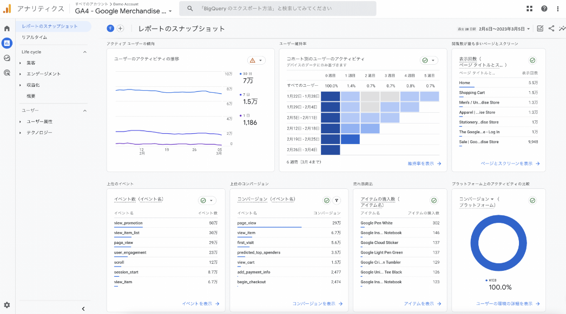Click the Google Cloud Sticker item row
This screenshot has height=314, width=566.
click(x=400, y=243)
